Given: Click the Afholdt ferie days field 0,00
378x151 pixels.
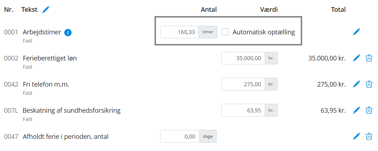Looking at the screenshot, I should tap(179, 136).
